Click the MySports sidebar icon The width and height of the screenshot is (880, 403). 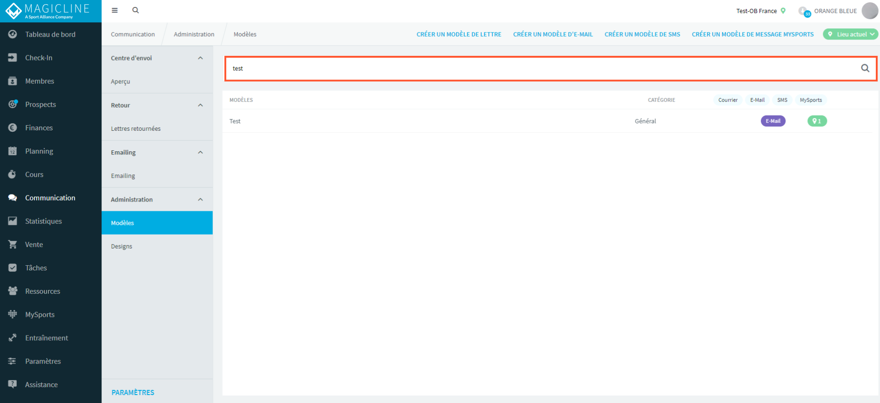13,314
